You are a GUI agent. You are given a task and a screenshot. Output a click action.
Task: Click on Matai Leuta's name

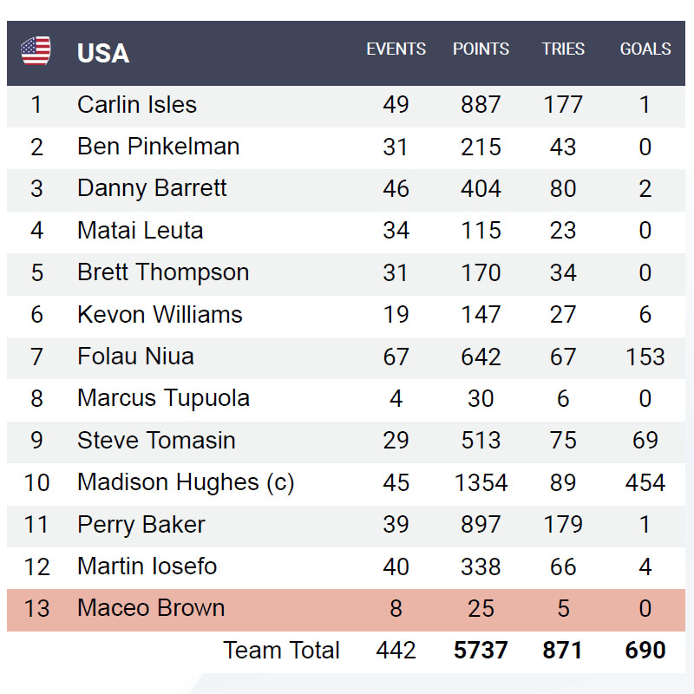click(x=140, y=231)
